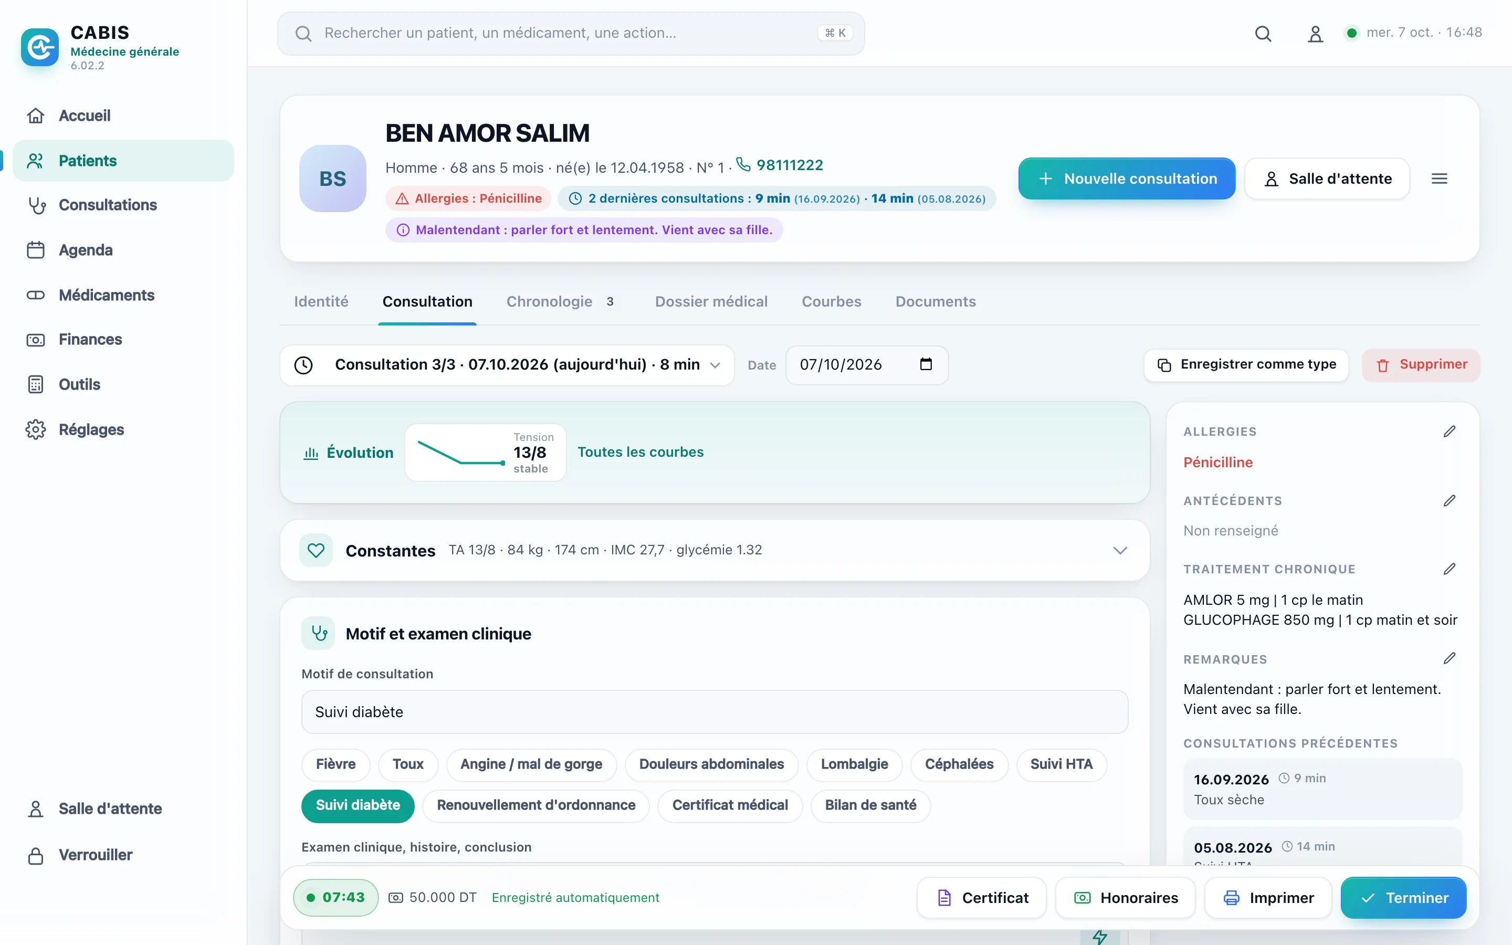Select the Céphalées chip
The height and width of the screenshot is (945, 1512).
pos(959,764)
